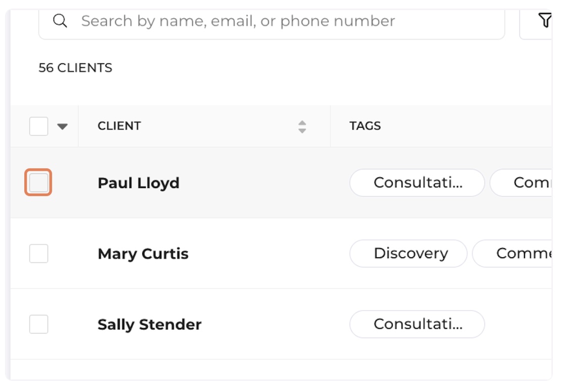This screenshot has height=387, width=563.
Task: Click the search magnifier icon
Action: pos(60,21)
